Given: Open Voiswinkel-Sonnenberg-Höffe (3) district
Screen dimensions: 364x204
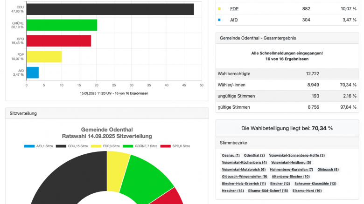Looking at the screenshot, I should (297, 155).
